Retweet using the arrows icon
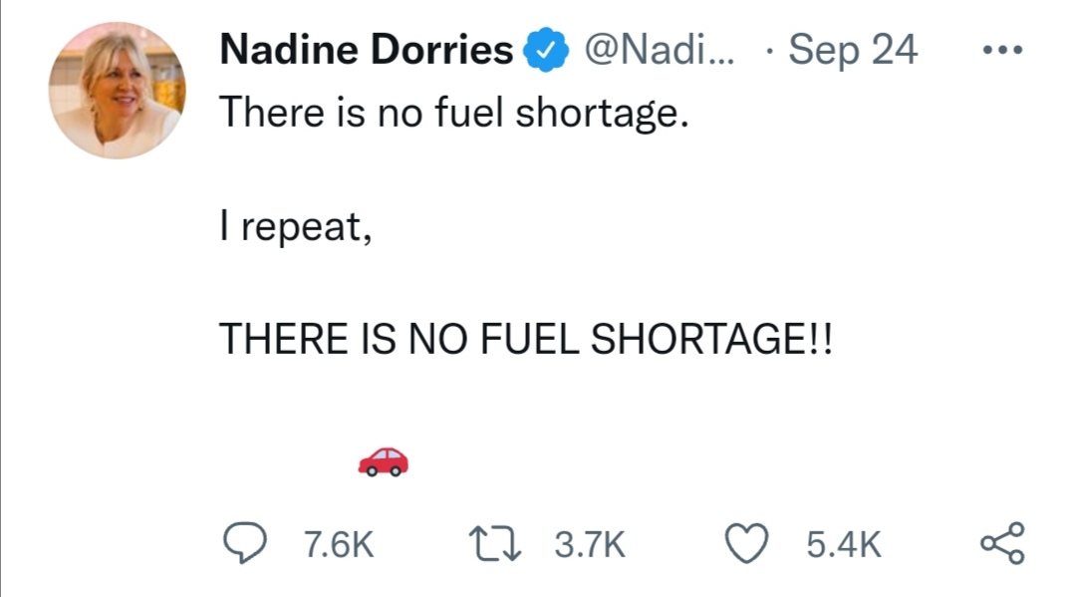 [x=495, y=544]
